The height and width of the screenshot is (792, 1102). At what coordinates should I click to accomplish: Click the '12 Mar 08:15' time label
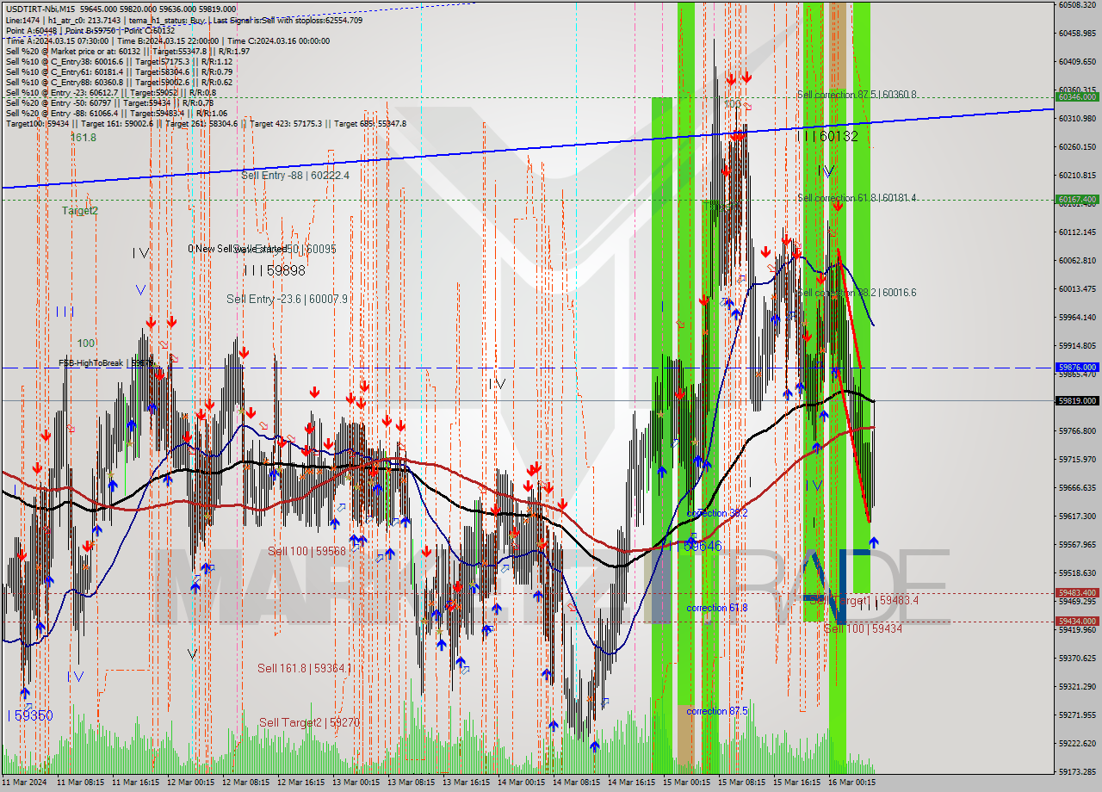coord(247,783)
